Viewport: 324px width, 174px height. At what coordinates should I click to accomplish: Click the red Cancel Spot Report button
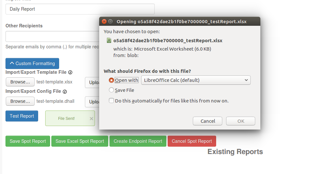pos(192,141)
